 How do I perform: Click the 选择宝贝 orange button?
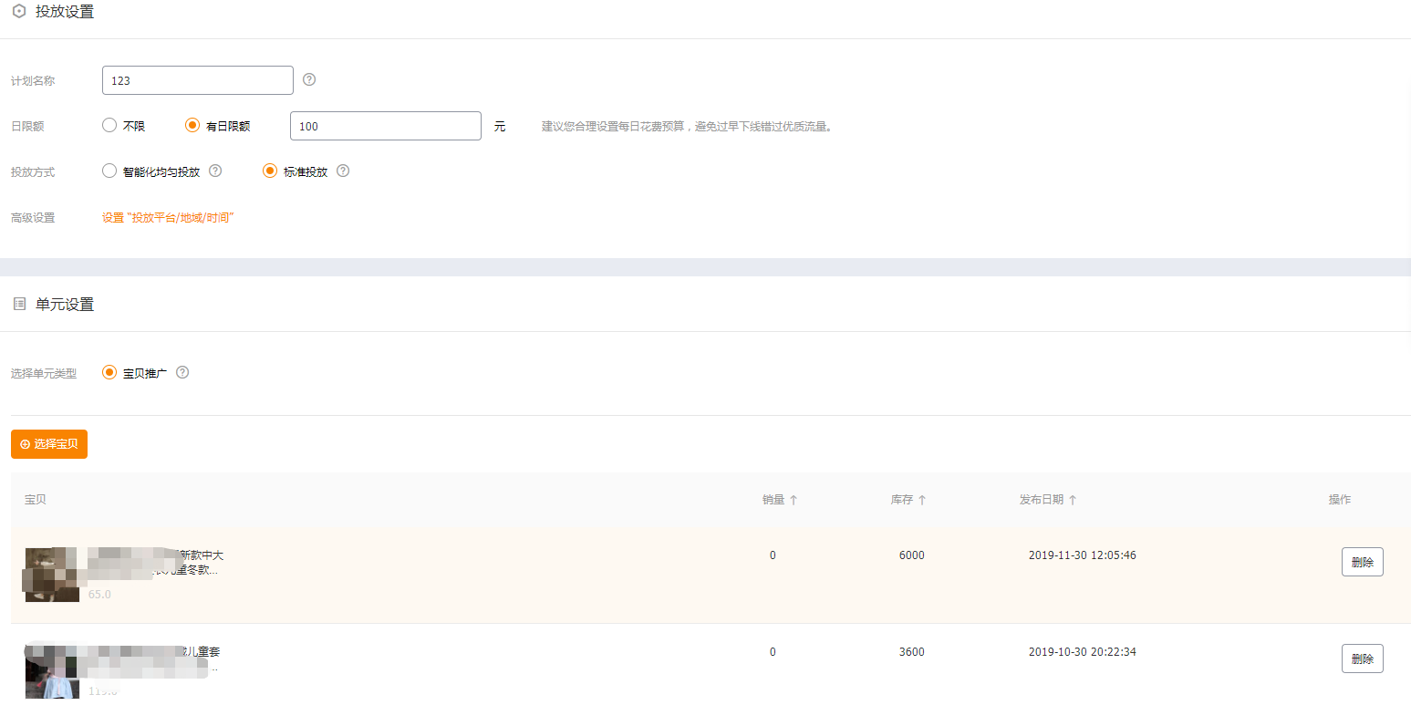click(49, 444)
